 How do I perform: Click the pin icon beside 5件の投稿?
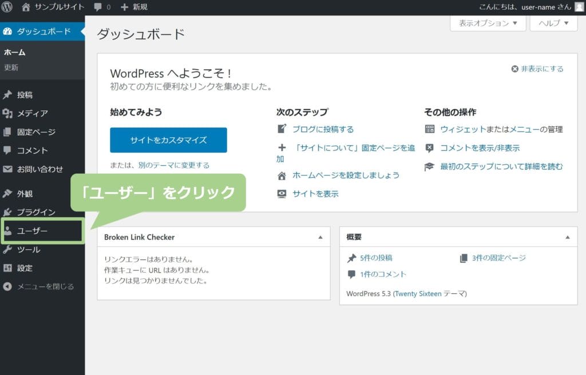[352, 258]
